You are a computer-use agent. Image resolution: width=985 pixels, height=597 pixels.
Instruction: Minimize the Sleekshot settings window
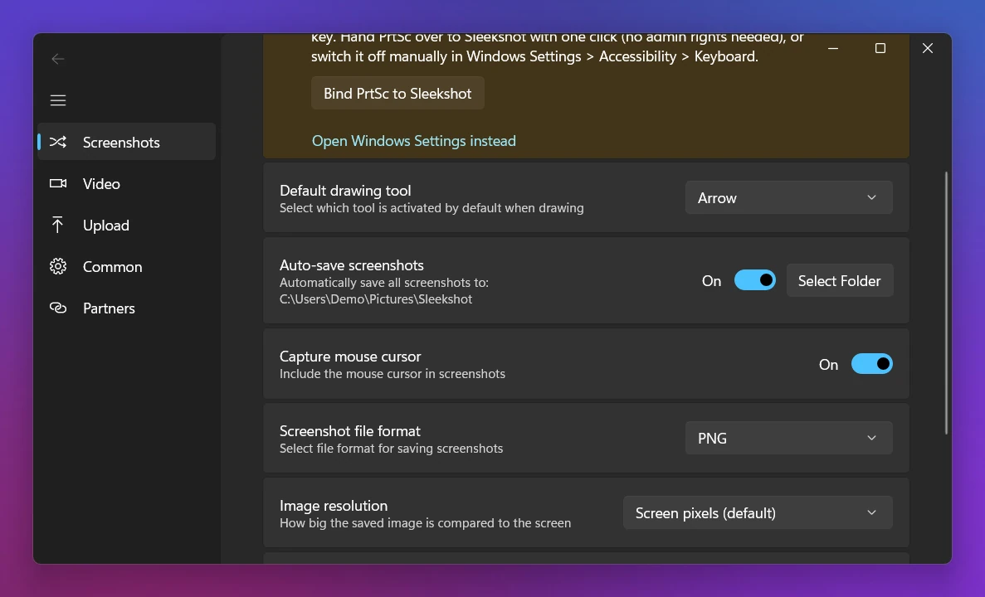pos(833,48)
